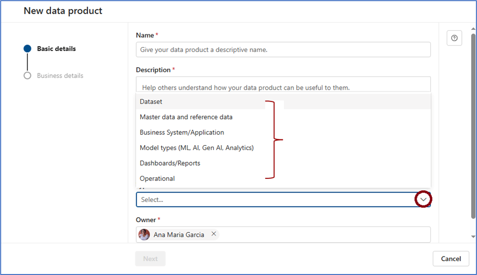
Task: Expand the Type dropdown chevron
Action: [x=423, y=200]
